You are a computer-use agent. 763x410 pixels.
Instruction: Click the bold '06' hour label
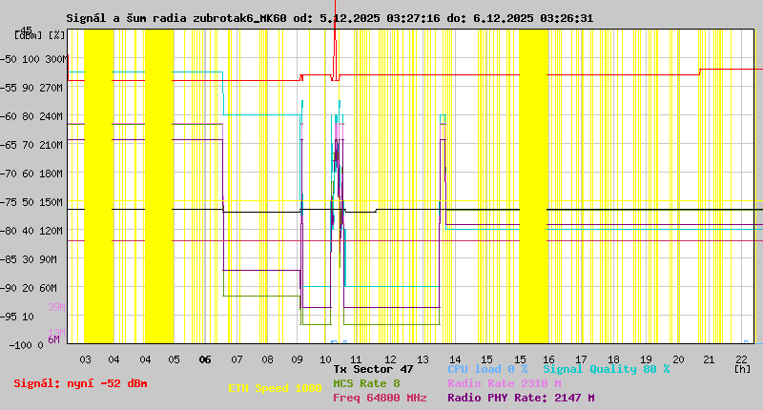point(205,359)
